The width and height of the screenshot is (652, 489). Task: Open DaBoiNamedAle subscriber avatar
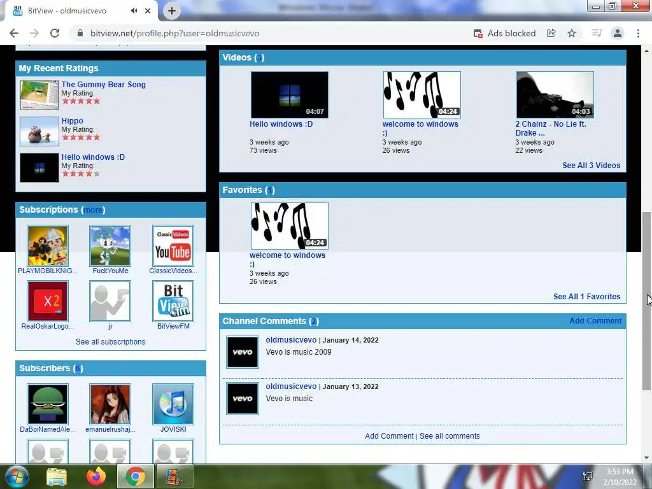pyautogui.click(x=48, y=404)
